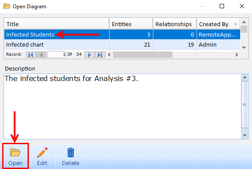The width and height of the screenshot is (252, 169).
Task: Select the Infected Students row
Action: [122, 35]
